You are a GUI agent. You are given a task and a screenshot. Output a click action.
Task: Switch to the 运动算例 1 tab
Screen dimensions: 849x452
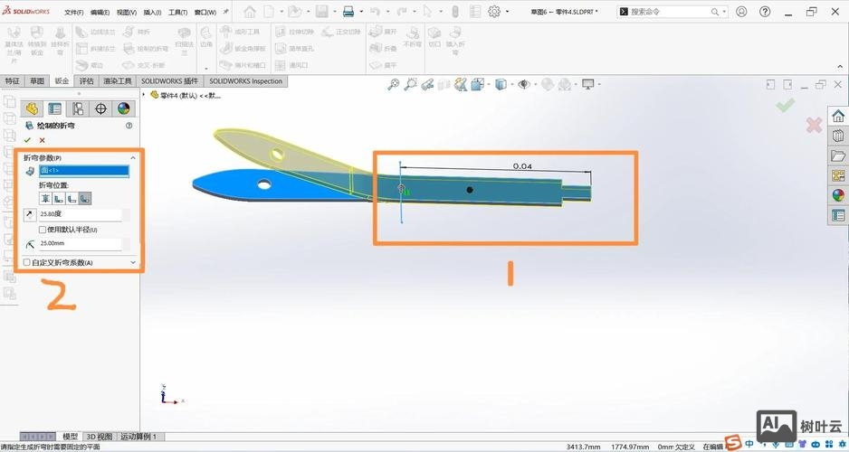(x=138, y=437)
